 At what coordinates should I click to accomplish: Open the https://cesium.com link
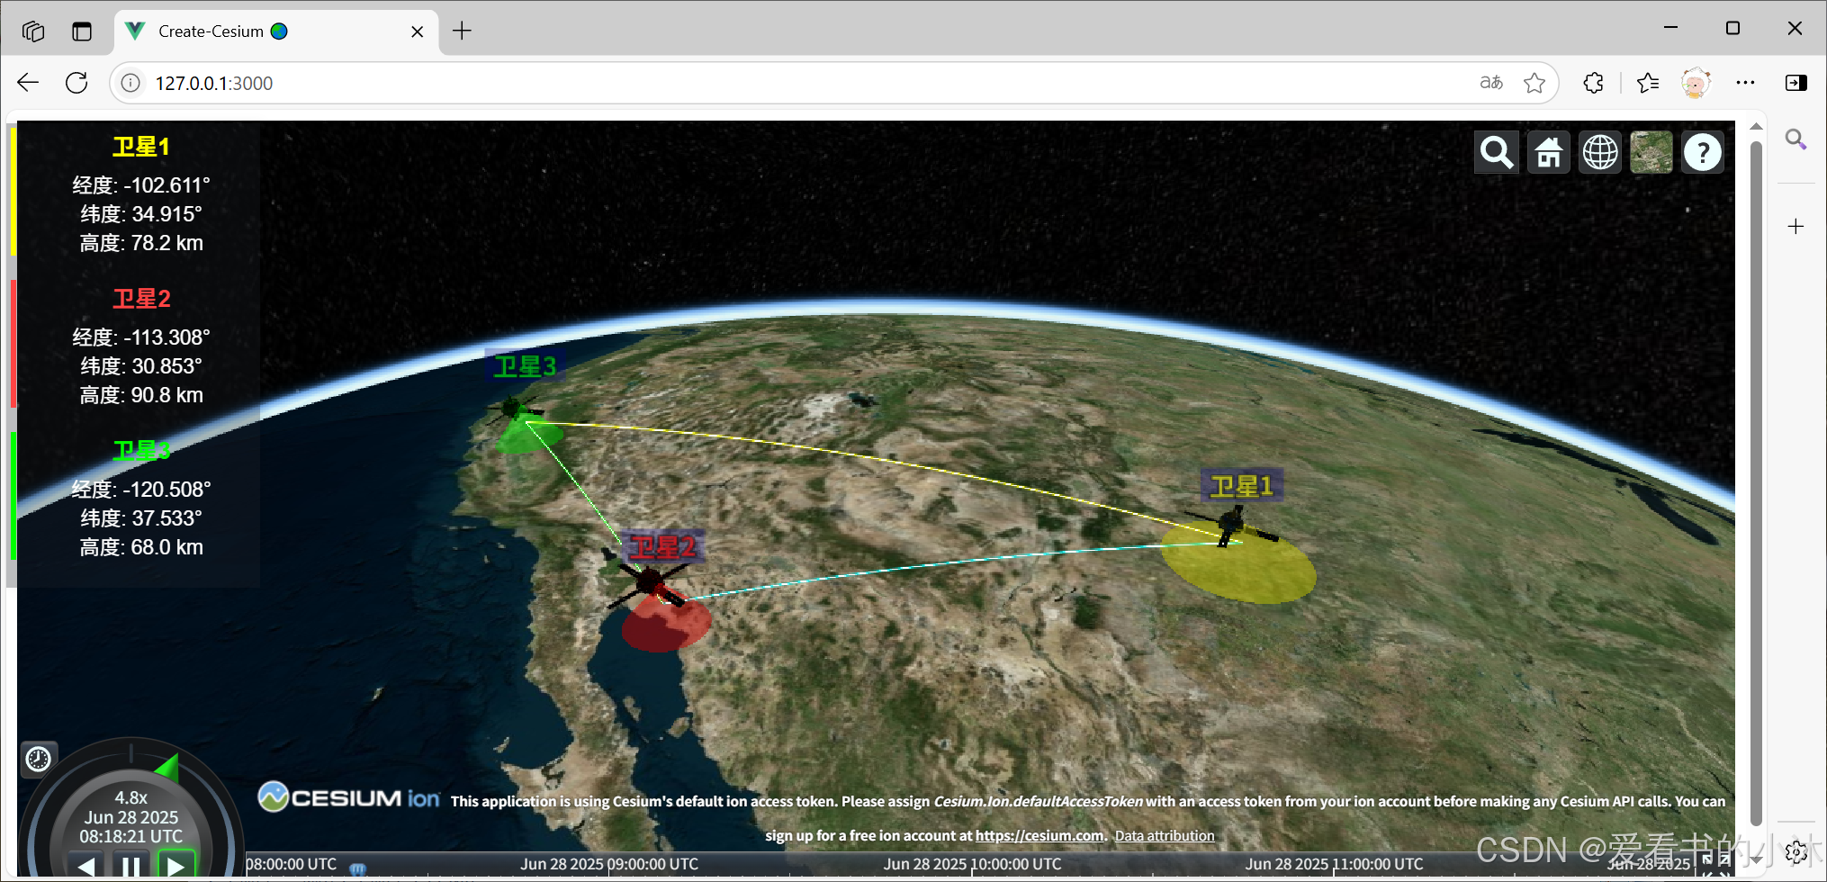coord(1039,835)
